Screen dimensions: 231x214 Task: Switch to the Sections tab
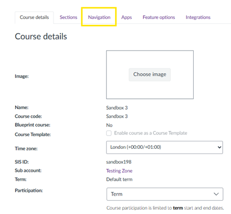pos(68,17)
